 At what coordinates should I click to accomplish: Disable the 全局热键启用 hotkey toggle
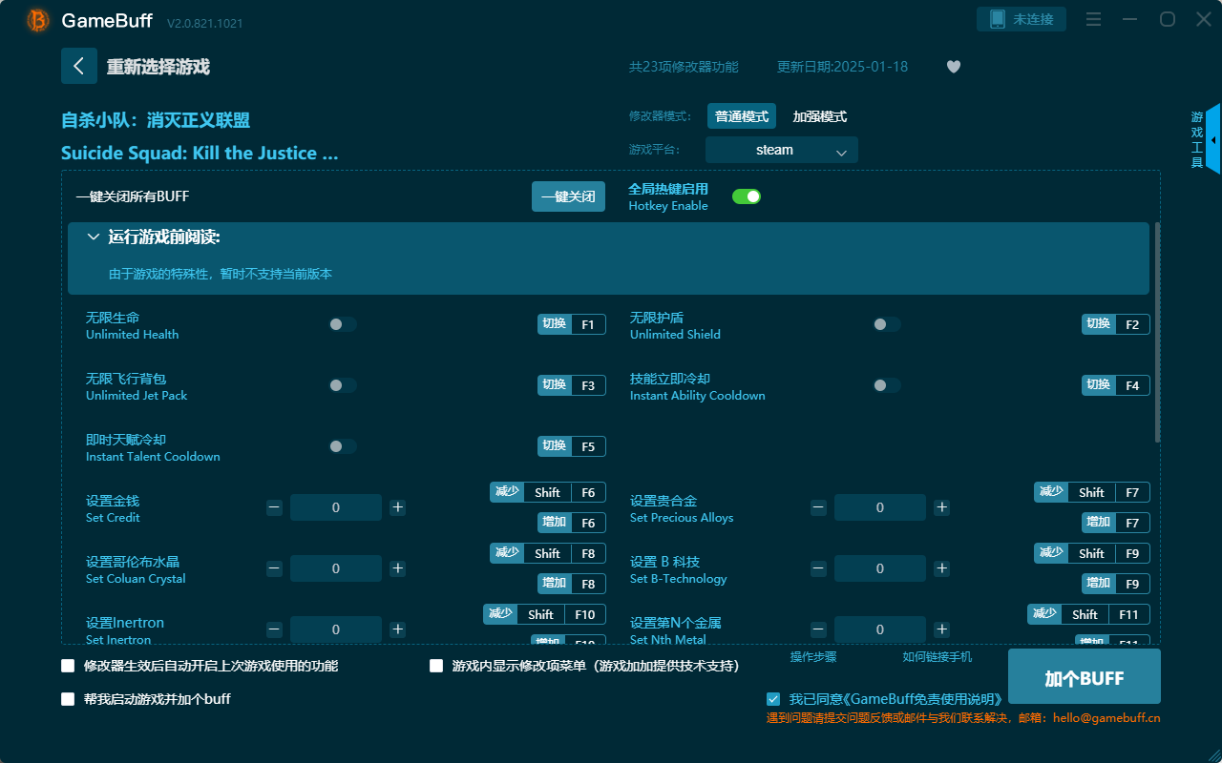(x=746, y=196)
